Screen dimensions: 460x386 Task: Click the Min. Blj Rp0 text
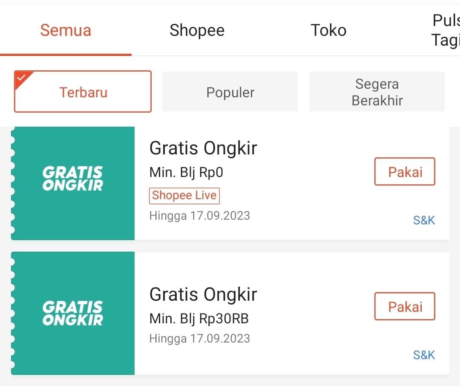(x=186, y=172)
